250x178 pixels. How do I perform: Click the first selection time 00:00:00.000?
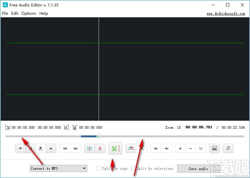23,127
